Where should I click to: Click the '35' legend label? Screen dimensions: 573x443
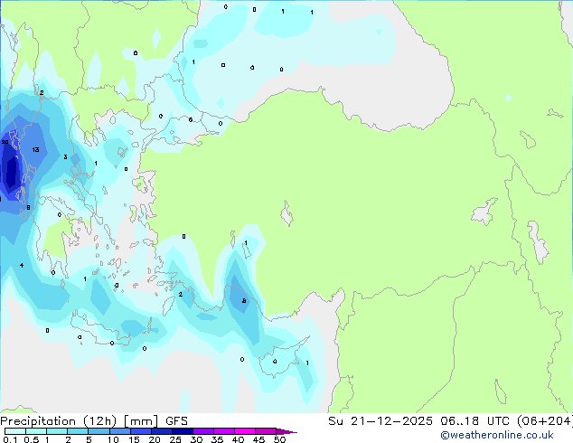tap(217, 439)
